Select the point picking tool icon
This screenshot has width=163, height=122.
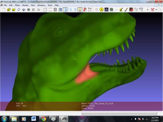[136, 10]
